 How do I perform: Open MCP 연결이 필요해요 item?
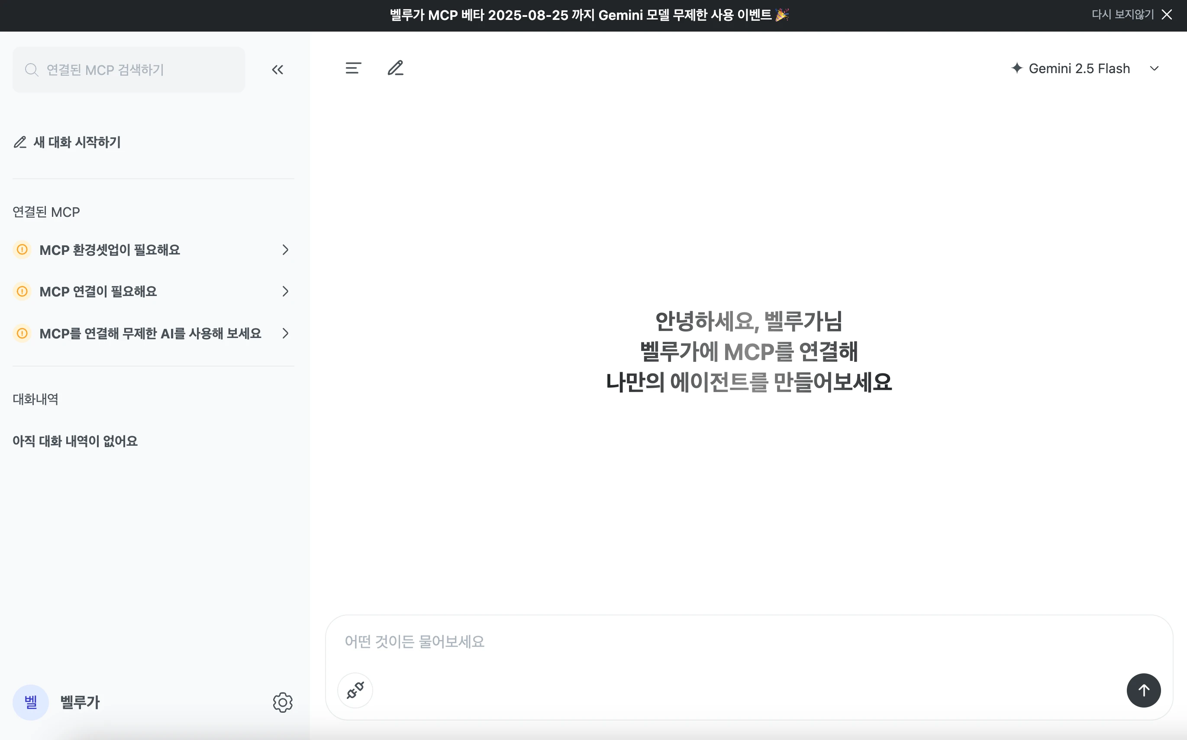(x=153, y=291)
